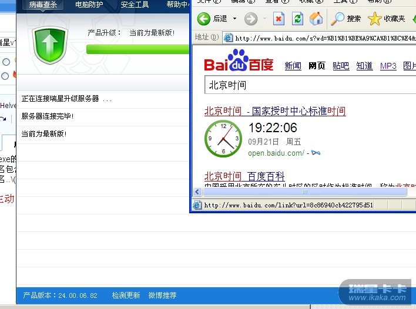Screen dimensions: 416x309
Task: Click the open.baidu.com/ green URL
Action: tap(276, 153)
